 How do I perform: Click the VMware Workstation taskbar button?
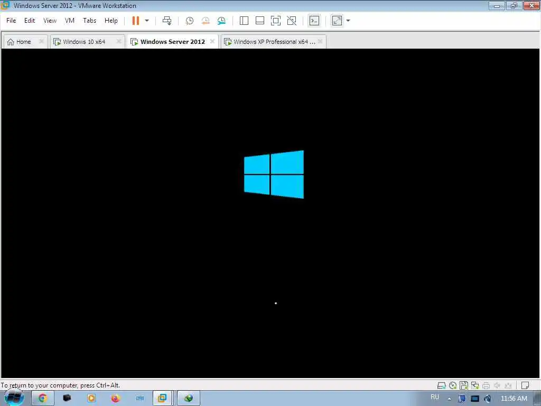click(162, 399)
